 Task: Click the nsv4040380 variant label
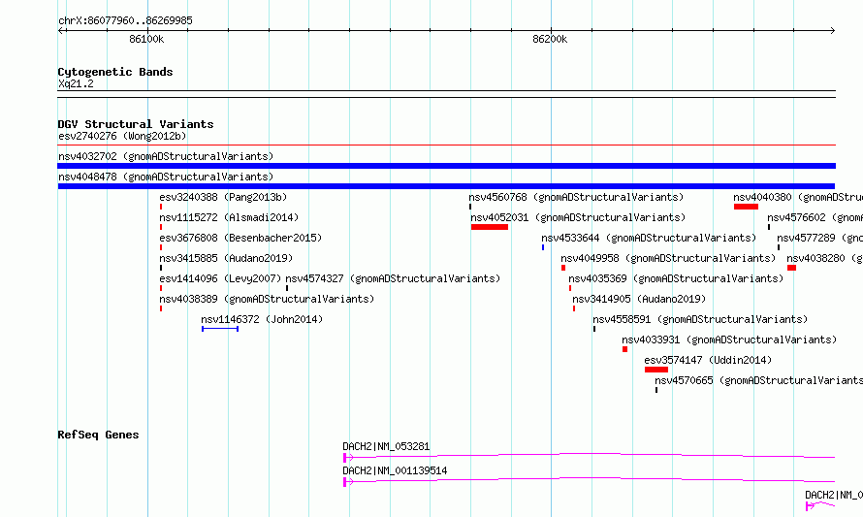[798, 197]
